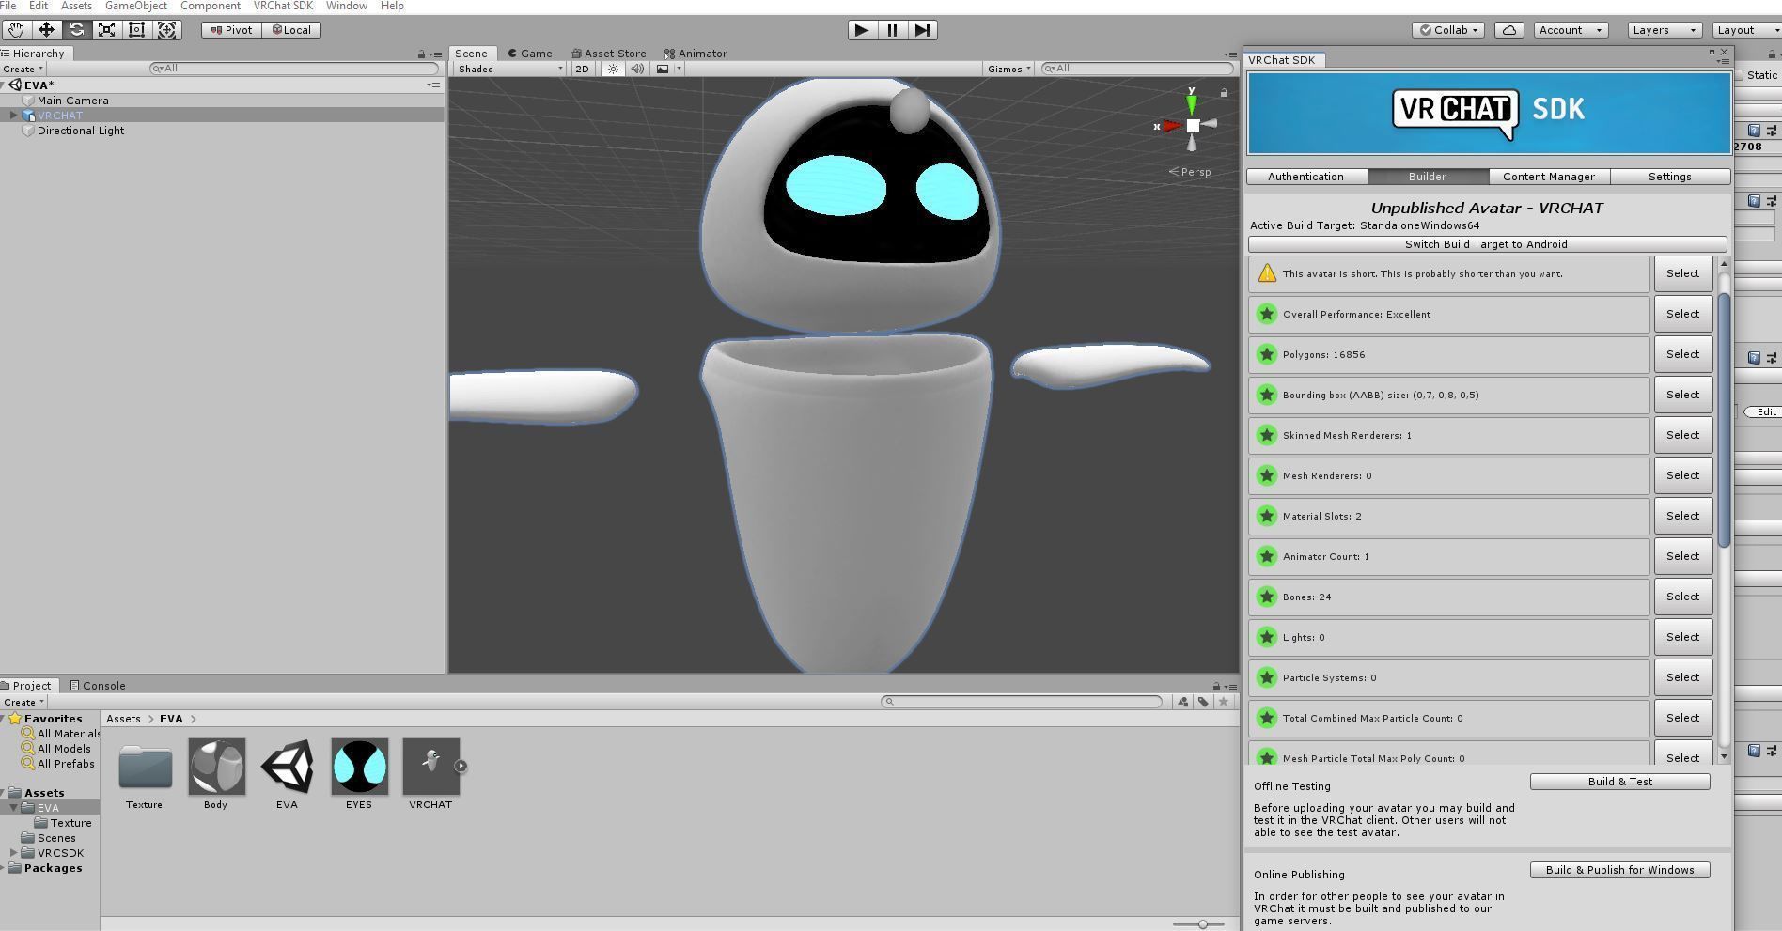Select the Rotate tool

77,30
